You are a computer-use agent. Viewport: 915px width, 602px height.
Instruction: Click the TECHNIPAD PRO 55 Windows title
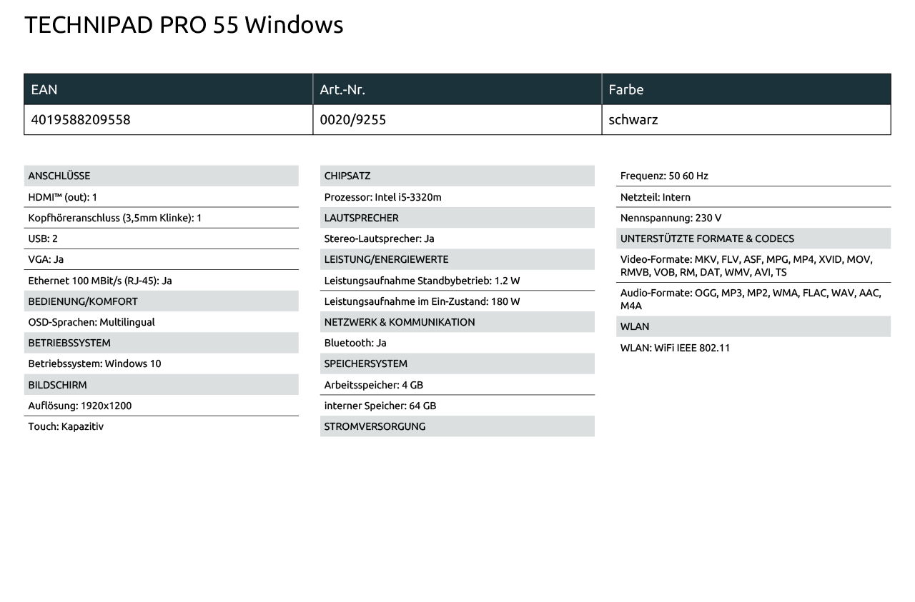pyautogui.click(x=184, y=26)
